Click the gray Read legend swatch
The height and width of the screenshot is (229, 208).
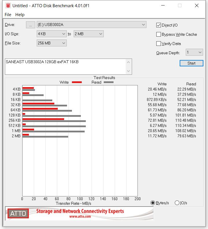tap(109, 82)
